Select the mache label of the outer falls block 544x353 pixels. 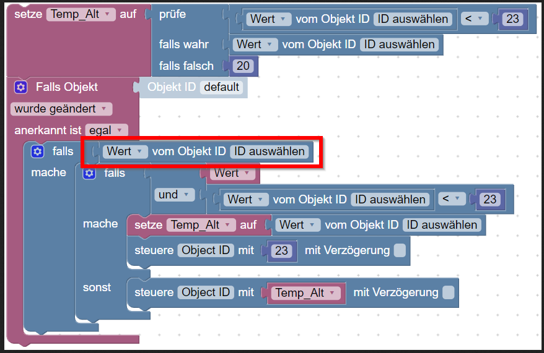click(x=48, y=172)
